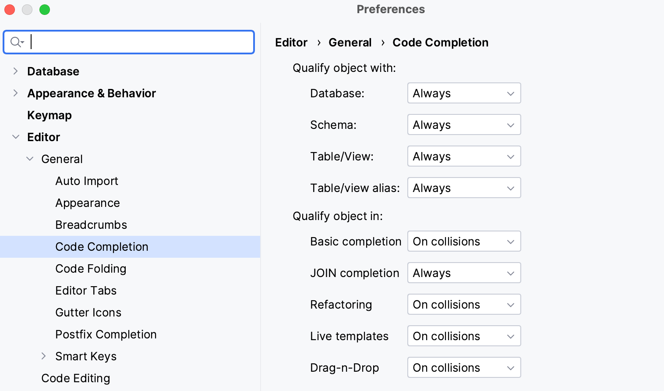Open Basic completion dropdown
Screen dimensions: 664x391
[463, 242]
